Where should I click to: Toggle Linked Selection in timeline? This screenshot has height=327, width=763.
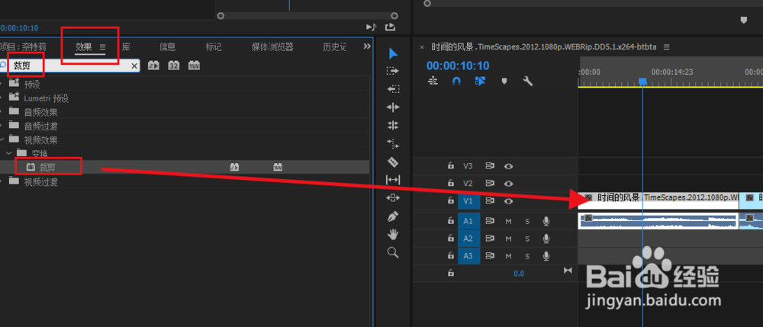point(480,81)
